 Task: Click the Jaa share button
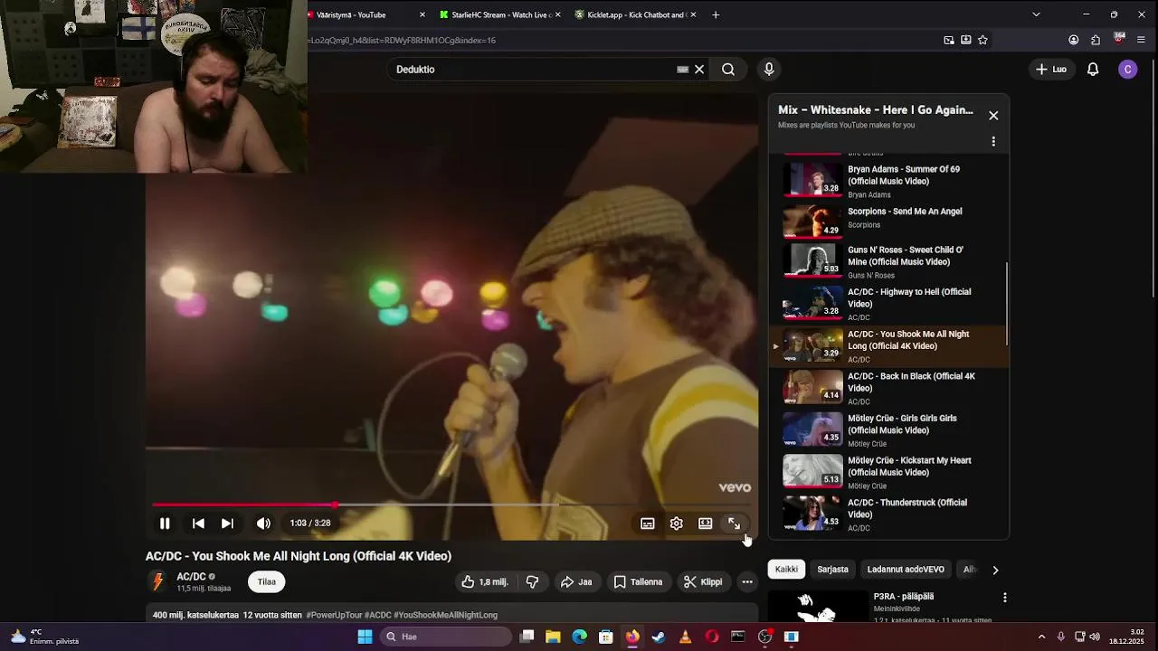tap(576, 582)
